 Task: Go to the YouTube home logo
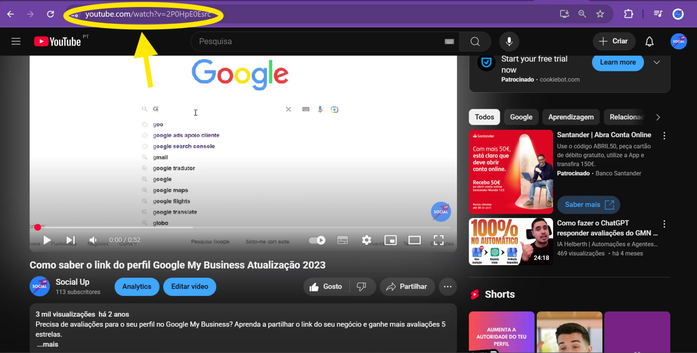point(58,42)
